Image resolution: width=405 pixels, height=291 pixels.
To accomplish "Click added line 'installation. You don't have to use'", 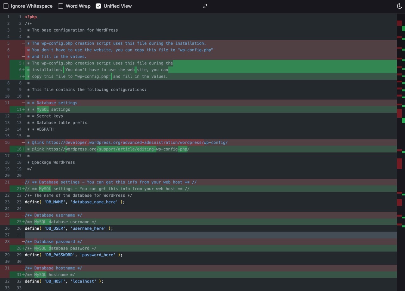I will click(198, 70).
